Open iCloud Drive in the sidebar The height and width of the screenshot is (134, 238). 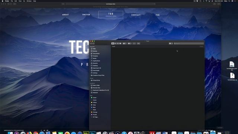[95, 80]
